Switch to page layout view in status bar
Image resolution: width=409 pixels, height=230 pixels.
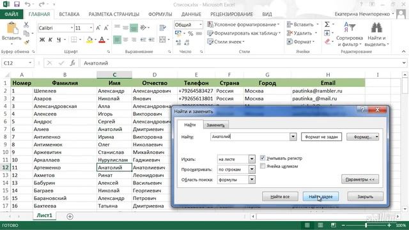coord(320,225)
